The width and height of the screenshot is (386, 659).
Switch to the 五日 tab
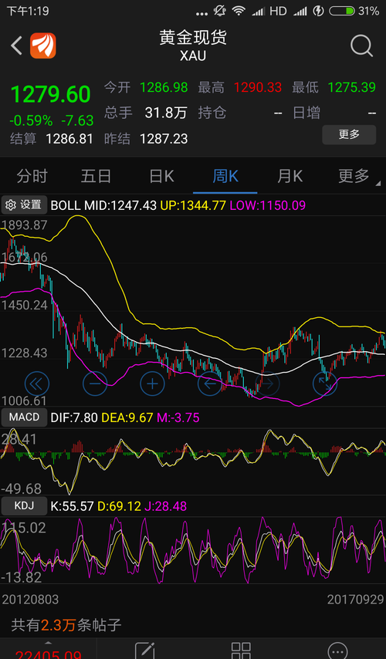click(96, 177)
